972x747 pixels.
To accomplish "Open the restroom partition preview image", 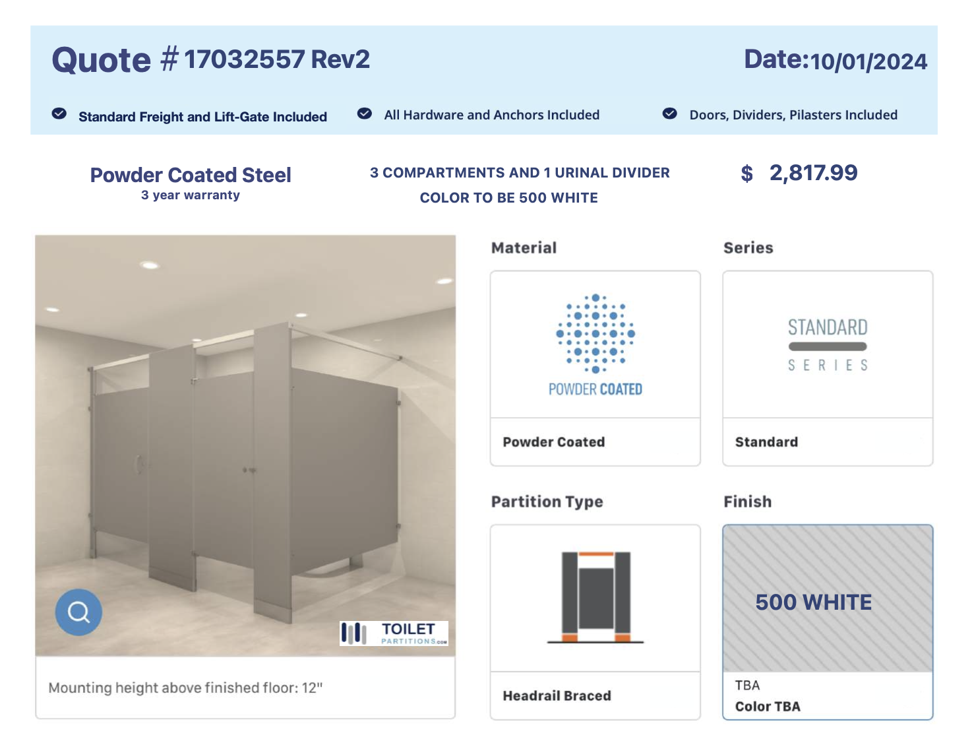I will [245, 429].
